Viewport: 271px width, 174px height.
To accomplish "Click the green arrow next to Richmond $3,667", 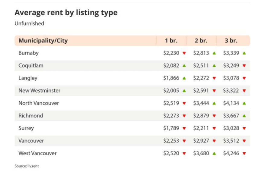I will tap(244, 116).
